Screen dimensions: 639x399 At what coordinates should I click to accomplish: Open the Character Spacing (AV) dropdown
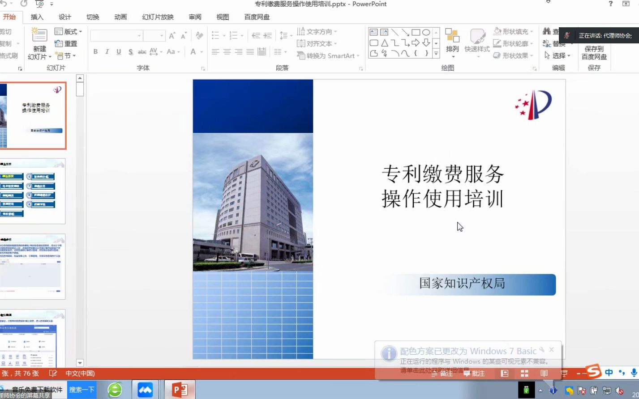156,52
